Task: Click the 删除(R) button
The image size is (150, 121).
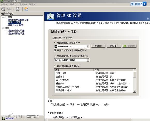Action: click(x=114, y=46)
